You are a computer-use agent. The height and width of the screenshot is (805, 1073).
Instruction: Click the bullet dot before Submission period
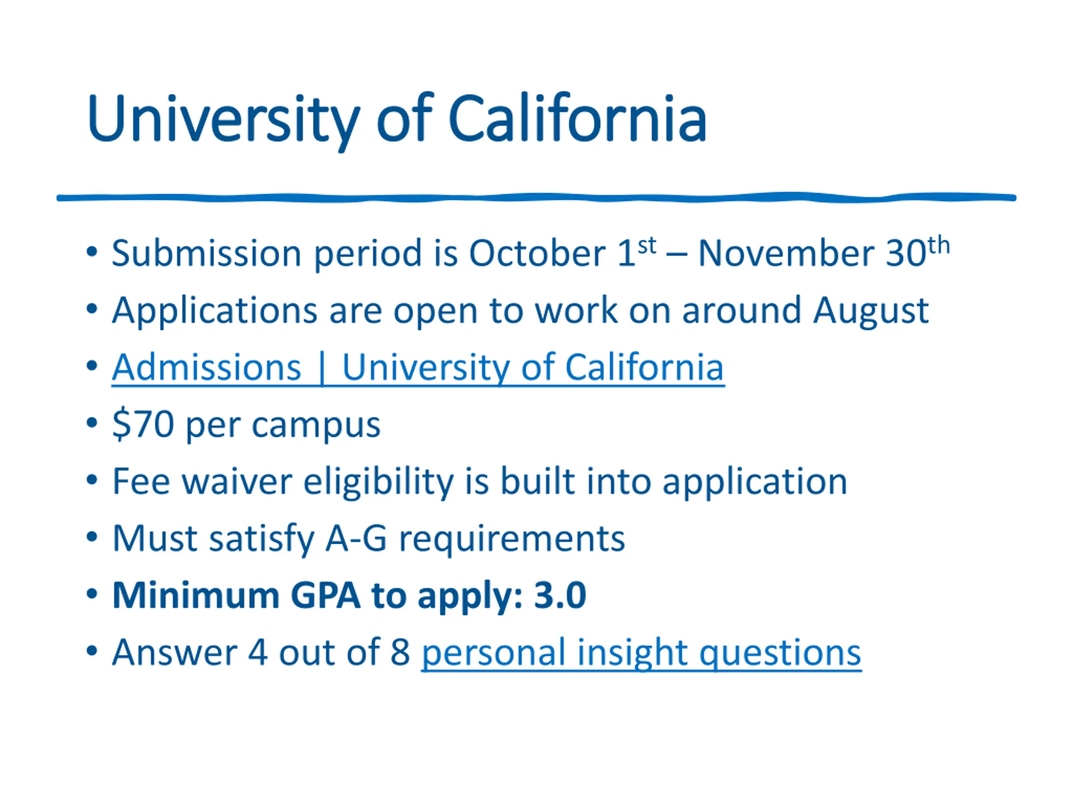click(92, 252)
